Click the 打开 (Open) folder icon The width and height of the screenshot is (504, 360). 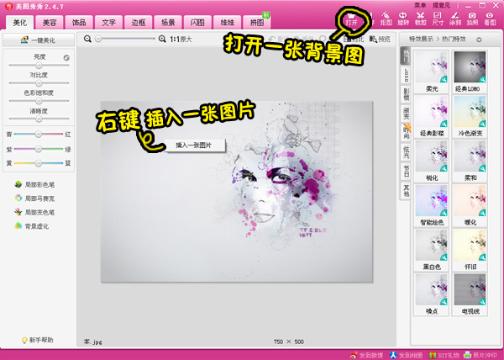[351, 18]
